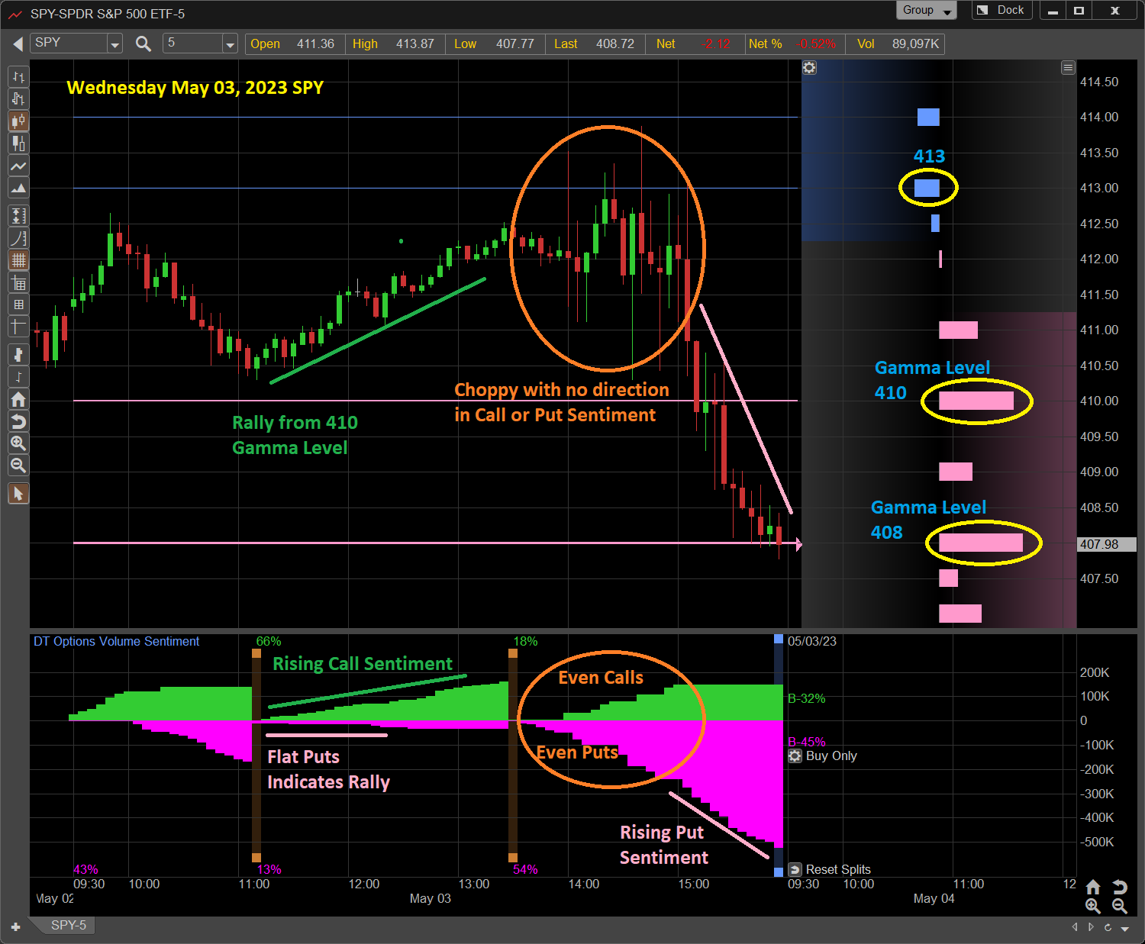This screenshot has width=1145, height=944.
Task: Click the SPY symbol input field
Action: pos(69,43)
